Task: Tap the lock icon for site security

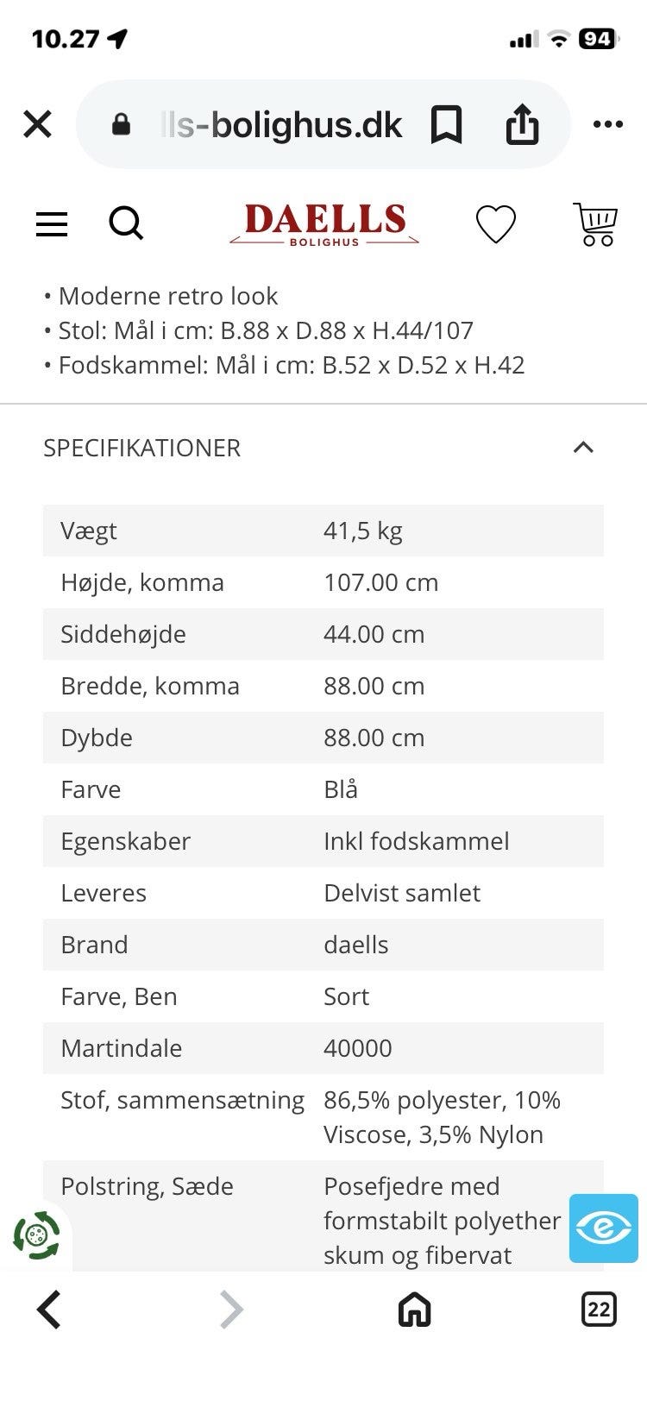Action: coord(122,126)
